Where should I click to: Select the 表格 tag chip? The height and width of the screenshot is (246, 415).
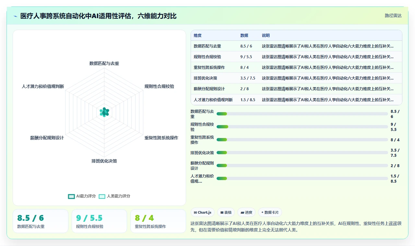[x=226, y=212]
